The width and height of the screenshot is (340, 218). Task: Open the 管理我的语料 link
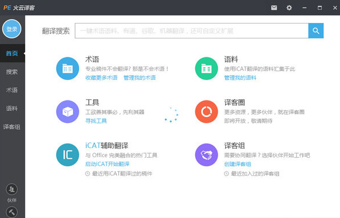(x=240, y=77)
